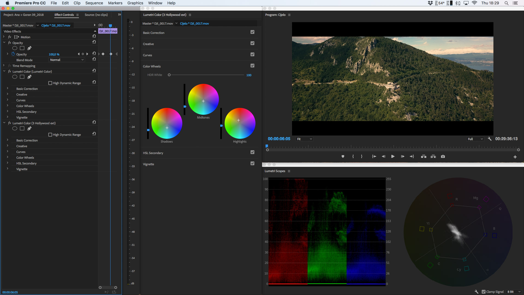The image size is (524, 295).
Task: Click the Play button in Program monitor
Action: 393,157
